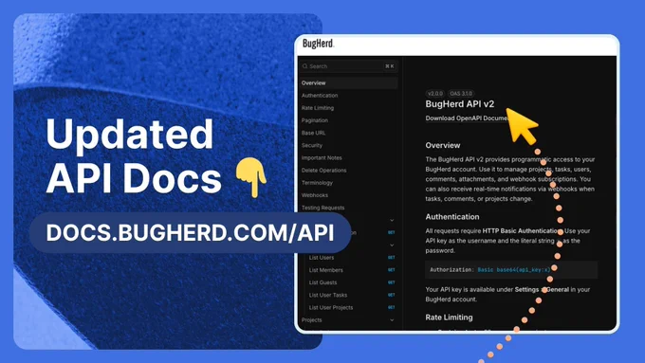Click GET badge next to List User Projects

click(391, 307)
